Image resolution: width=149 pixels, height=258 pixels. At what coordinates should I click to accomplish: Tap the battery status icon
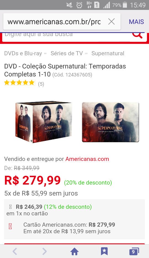pos(125,5)
